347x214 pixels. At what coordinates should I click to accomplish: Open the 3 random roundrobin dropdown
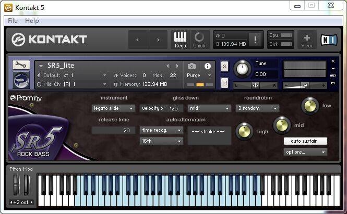(257, 108)
